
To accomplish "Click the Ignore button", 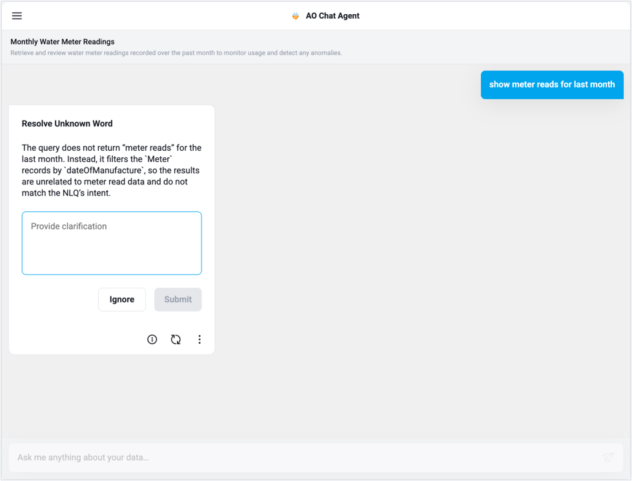I will point(122,299).
